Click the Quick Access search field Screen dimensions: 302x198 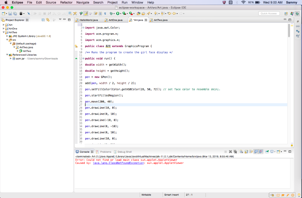pos(269,14)
